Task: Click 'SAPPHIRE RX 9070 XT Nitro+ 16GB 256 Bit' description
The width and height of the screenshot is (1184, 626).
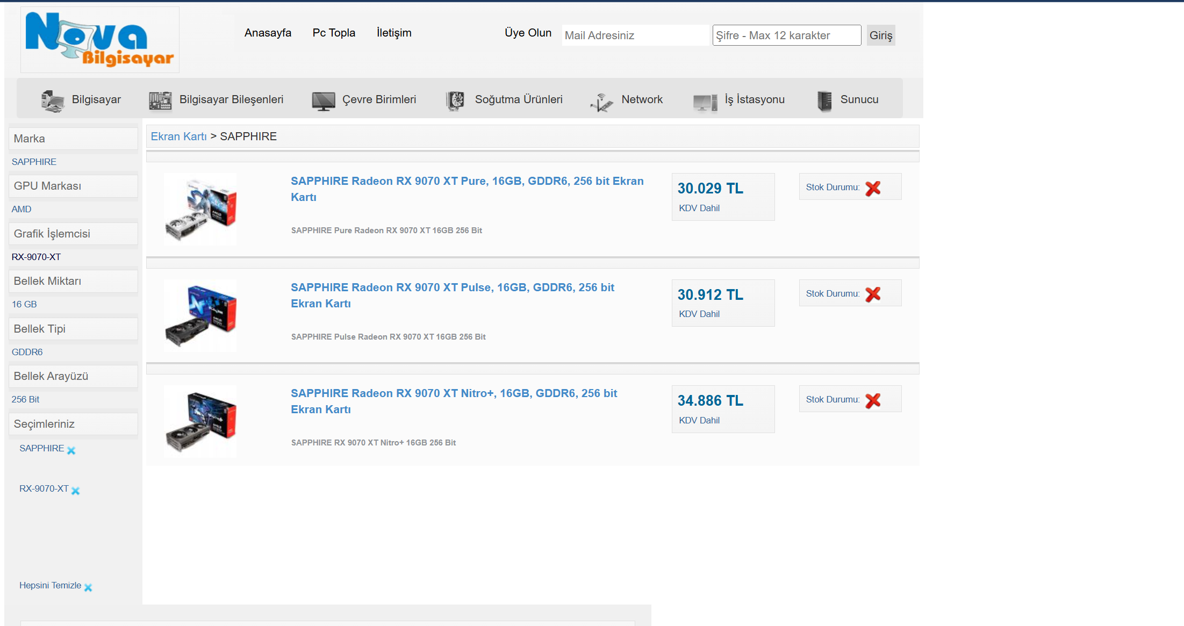Action: (373, 443)
